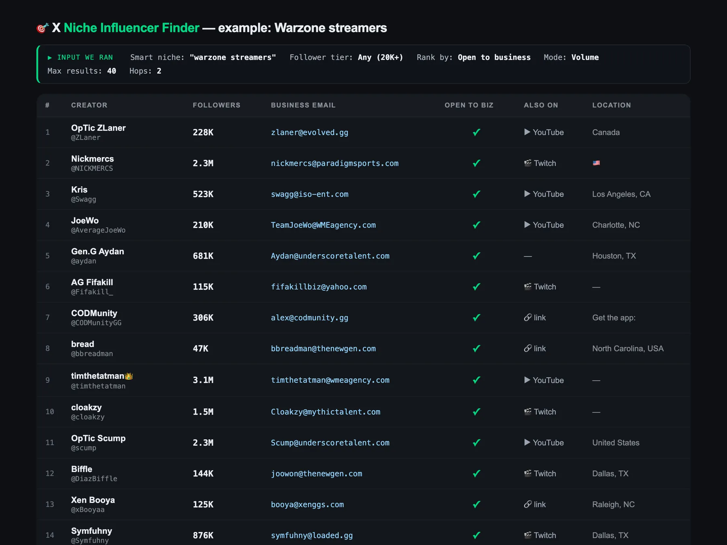Open email Aydan@underscoretalent.com
This screenshot has width=727, height=545.
tap(330, 256)
